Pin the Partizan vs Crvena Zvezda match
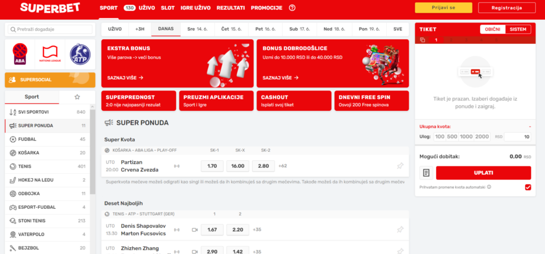Image resolution: width=545 pixels, height=254 pixels. point(400,166)
